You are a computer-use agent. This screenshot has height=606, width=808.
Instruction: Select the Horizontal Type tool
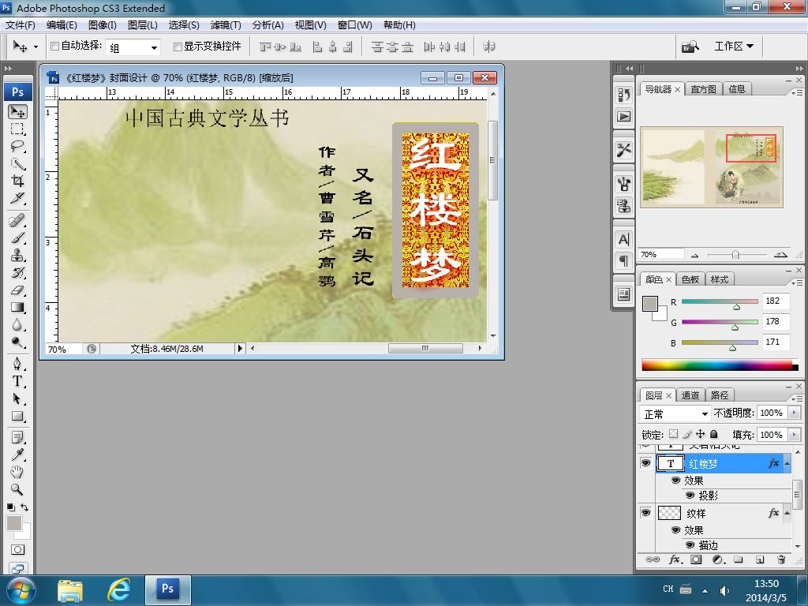tap(17, 381)
